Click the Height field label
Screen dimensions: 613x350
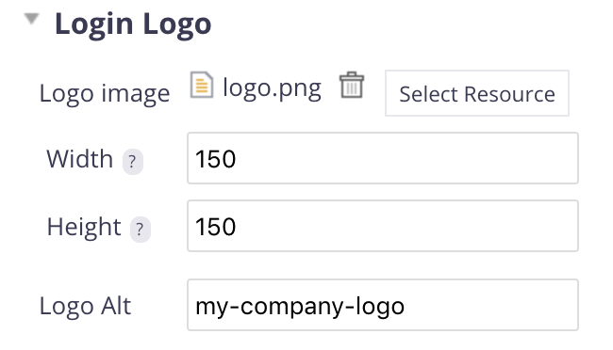[84, 227]
